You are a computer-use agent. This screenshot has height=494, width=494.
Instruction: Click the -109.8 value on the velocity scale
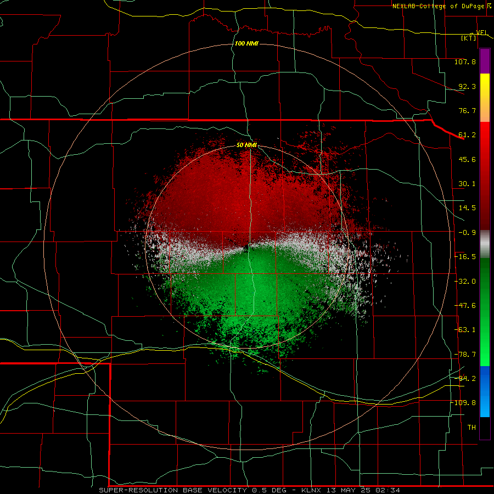click(x=464, y=403)
